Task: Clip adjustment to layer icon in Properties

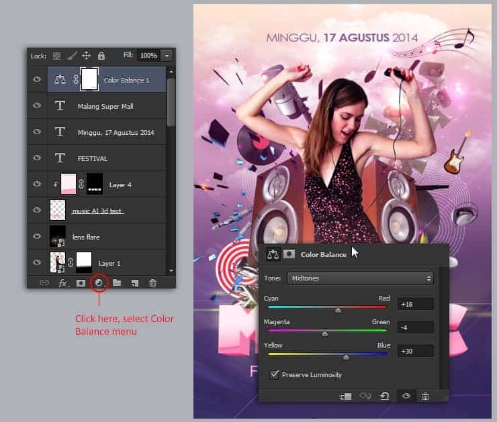Action: click(345, 397)
